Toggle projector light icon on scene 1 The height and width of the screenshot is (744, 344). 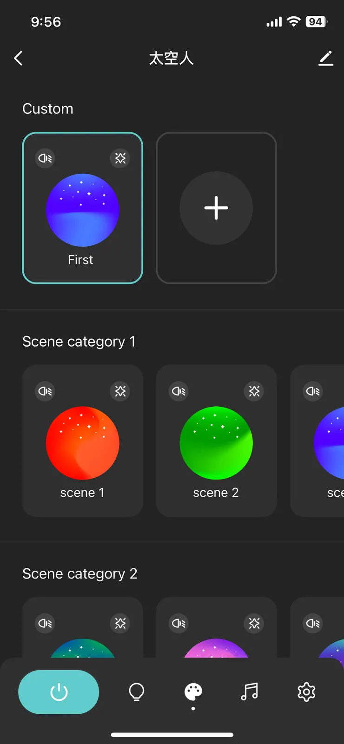coord(45,391)
